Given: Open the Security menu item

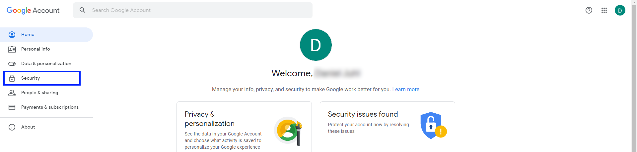Looking at the screenshot, I should (31, 78).
